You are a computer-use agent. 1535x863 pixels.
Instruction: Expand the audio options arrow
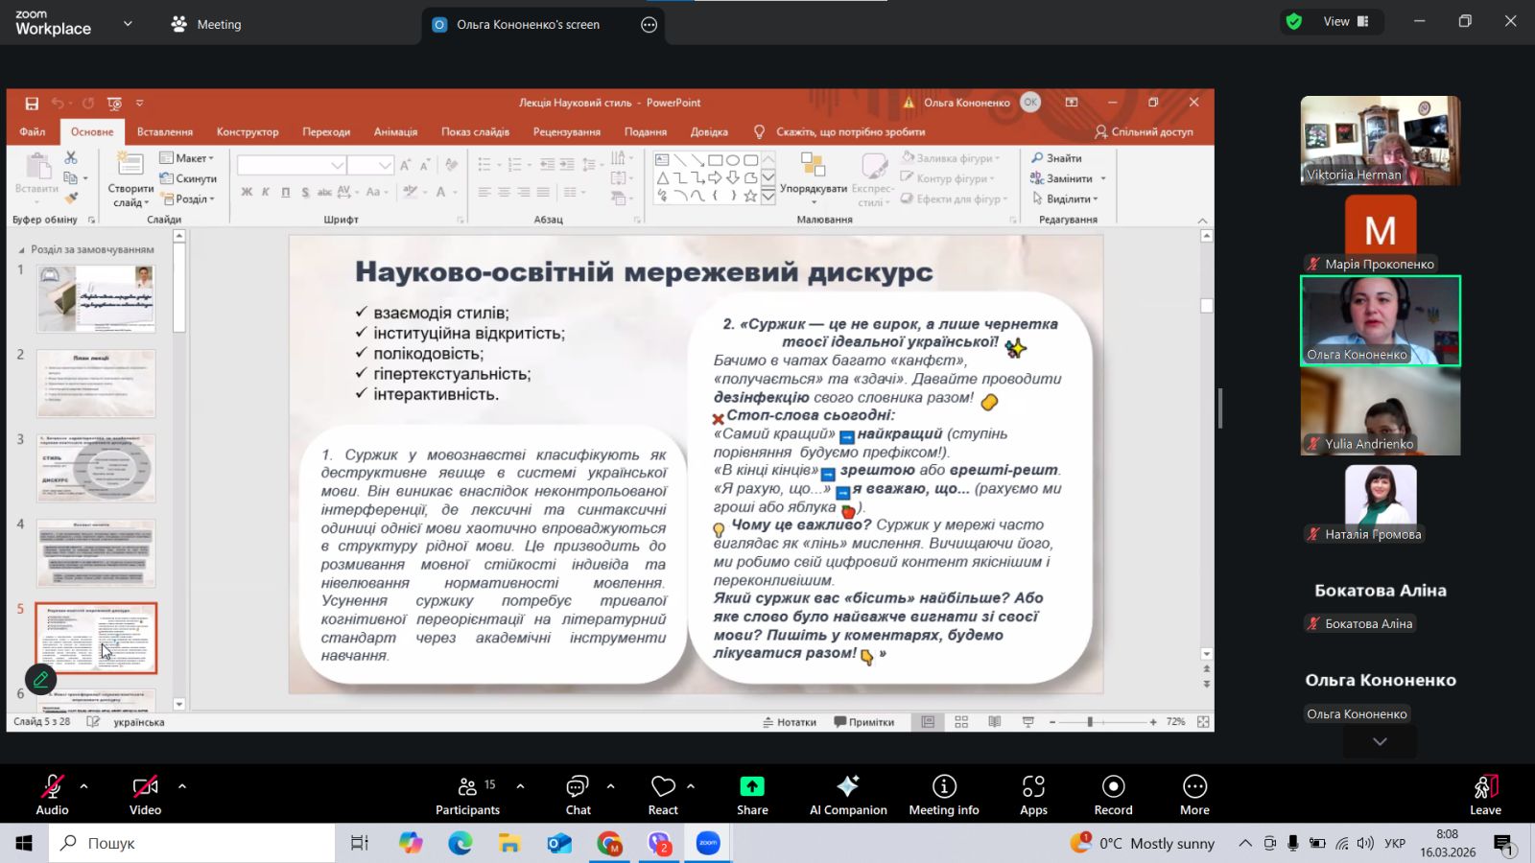pos(84,786)
